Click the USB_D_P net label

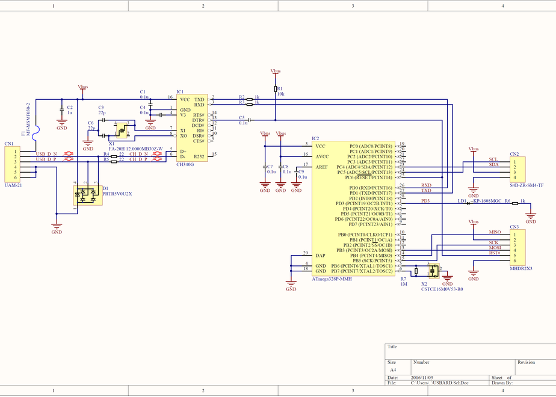coord(46,159)
